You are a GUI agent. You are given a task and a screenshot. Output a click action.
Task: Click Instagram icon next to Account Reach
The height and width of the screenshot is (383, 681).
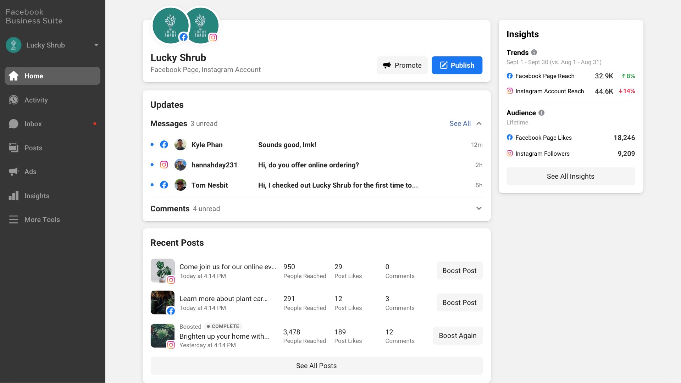[x=510, y=91]
